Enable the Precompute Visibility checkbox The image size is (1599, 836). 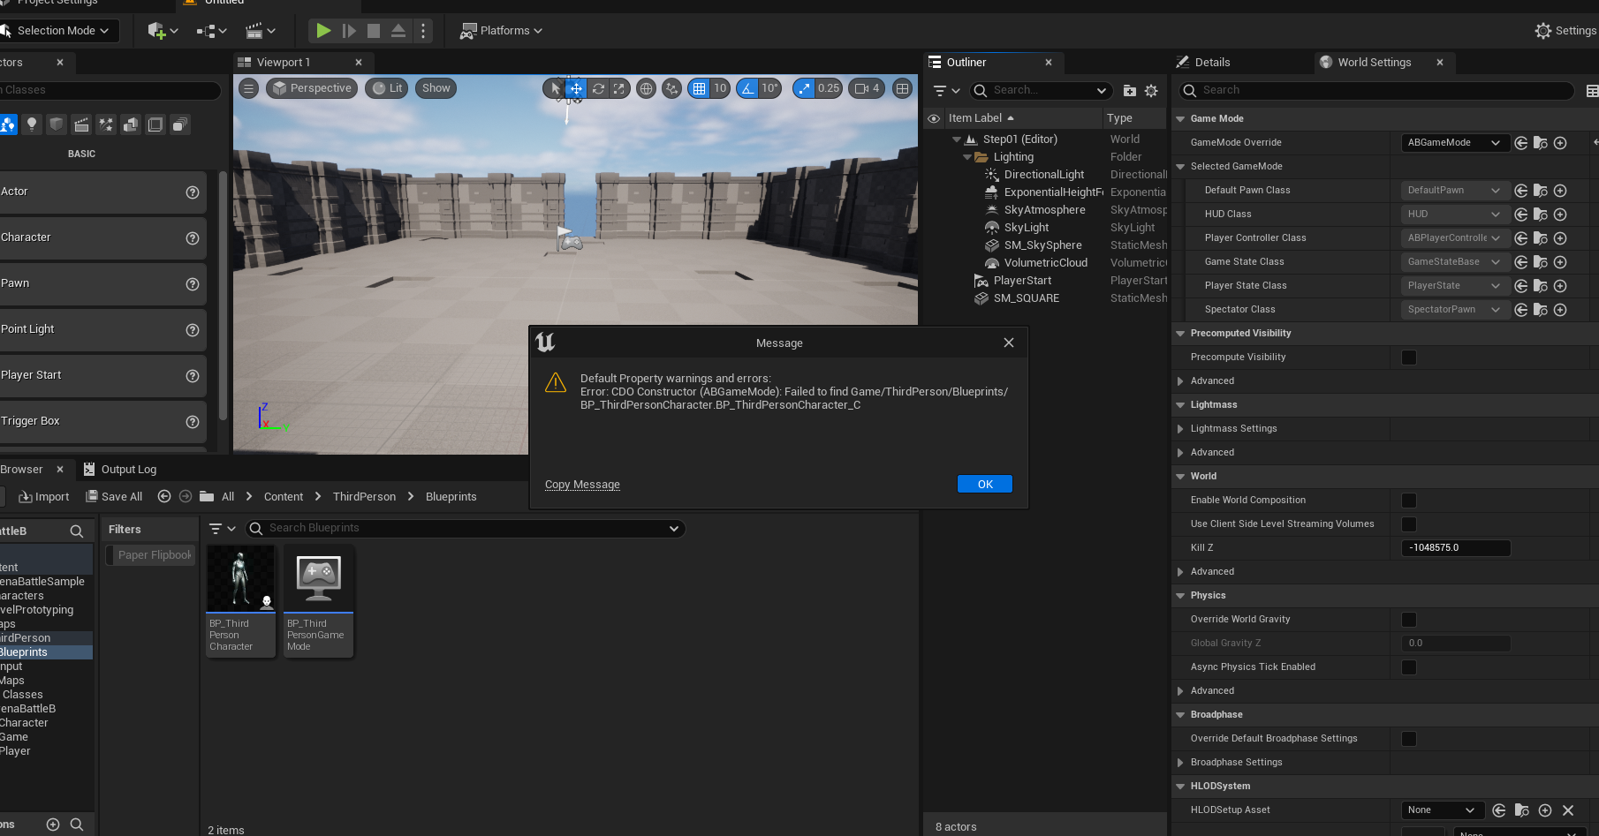coord(1409,358)
